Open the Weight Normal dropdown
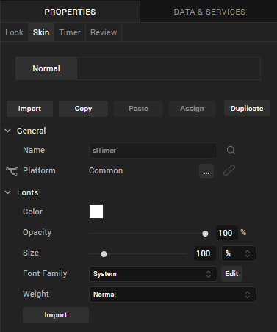The image size is (277, 332). click(x=173, y=295)
